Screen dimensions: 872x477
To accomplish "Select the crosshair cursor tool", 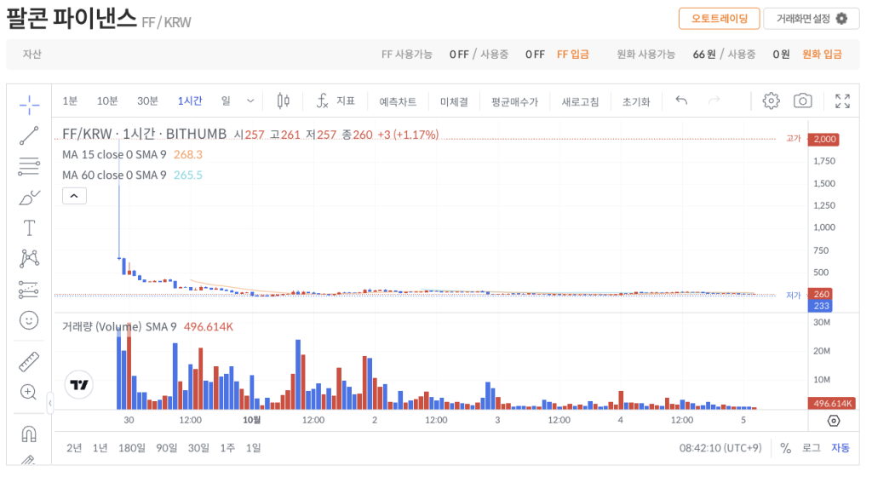I will point(29,105).
